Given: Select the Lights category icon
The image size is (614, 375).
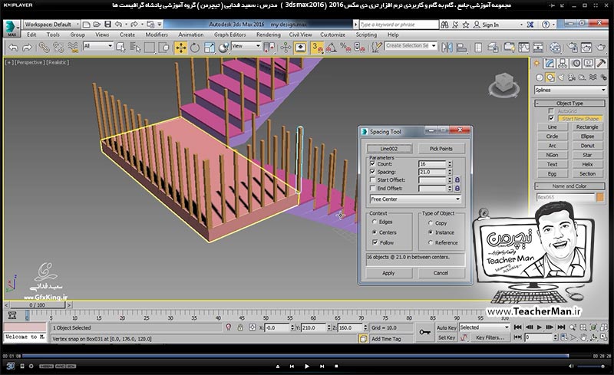Looking at the screenshot, I should [561, 77].
